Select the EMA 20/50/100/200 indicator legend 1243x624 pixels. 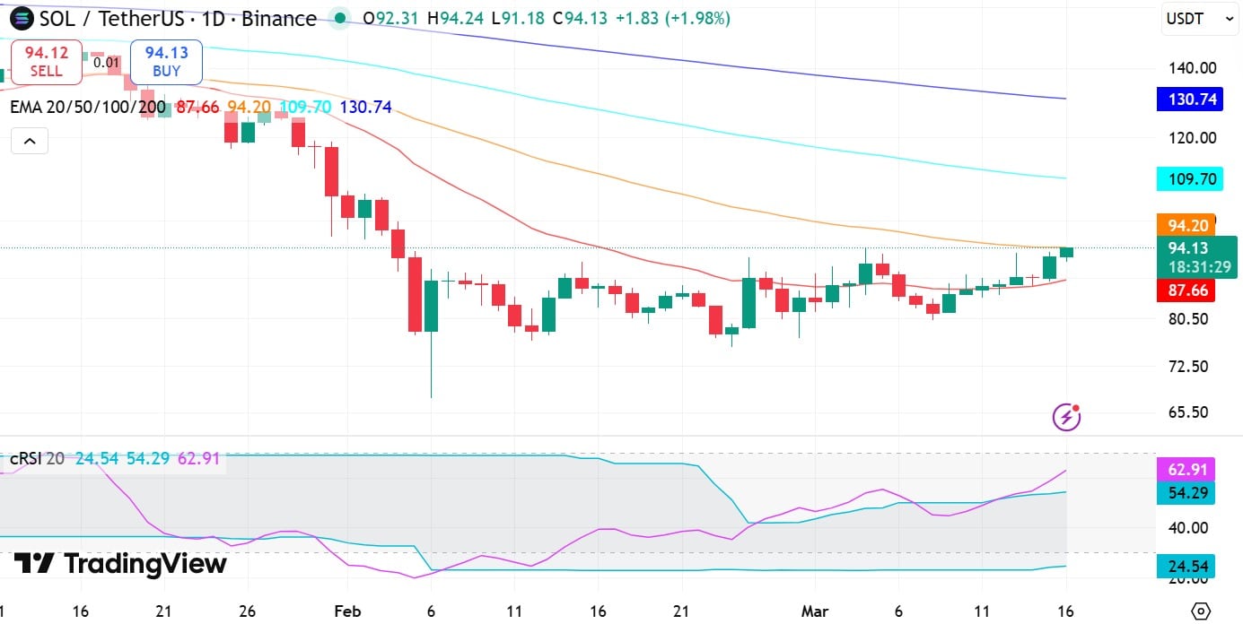coord(88,108)
